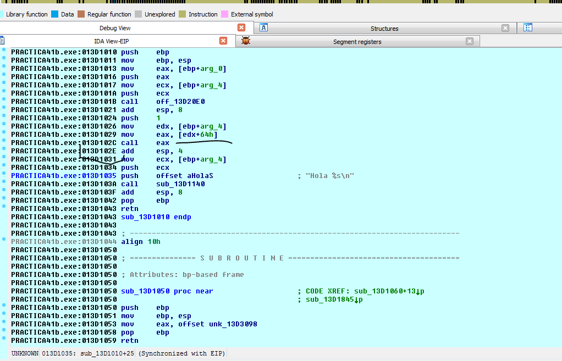
Task: Click the Regular function legend color swatch
Action: [x=80, y=14]
